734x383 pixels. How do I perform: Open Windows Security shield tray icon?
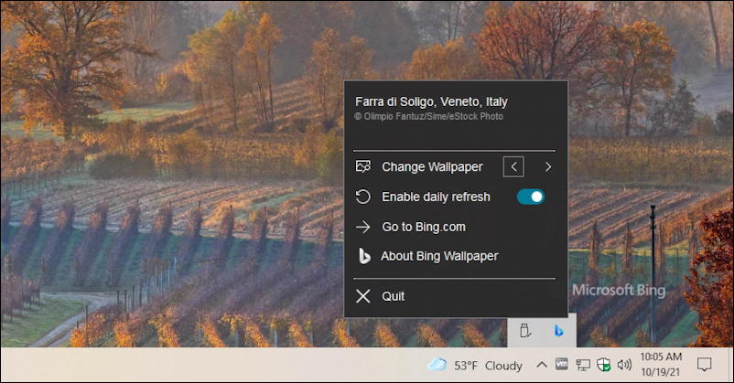[604, 365]
